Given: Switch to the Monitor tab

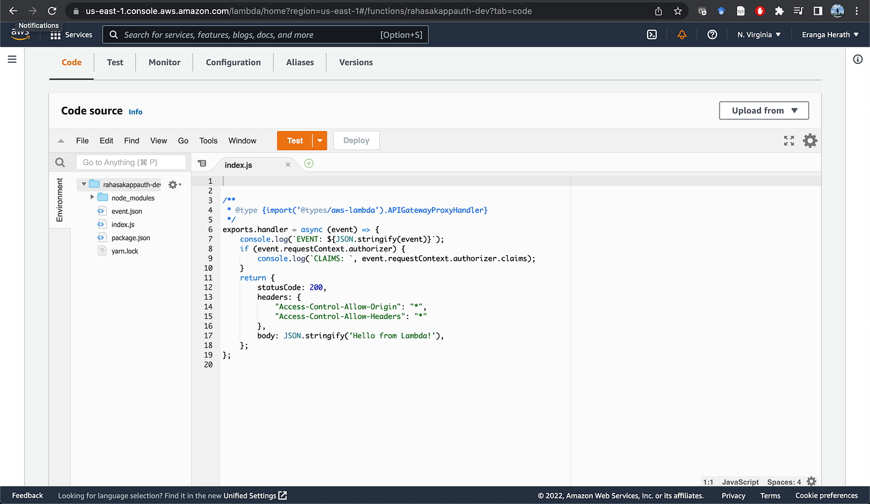Looking at the screenshot, I should pyautogui.click(x=165, y=62).
